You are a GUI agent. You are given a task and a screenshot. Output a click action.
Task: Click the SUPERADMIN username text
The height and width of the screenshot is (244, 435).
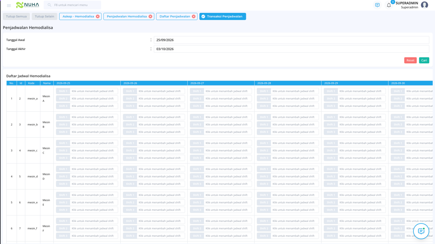pos(407,3)
